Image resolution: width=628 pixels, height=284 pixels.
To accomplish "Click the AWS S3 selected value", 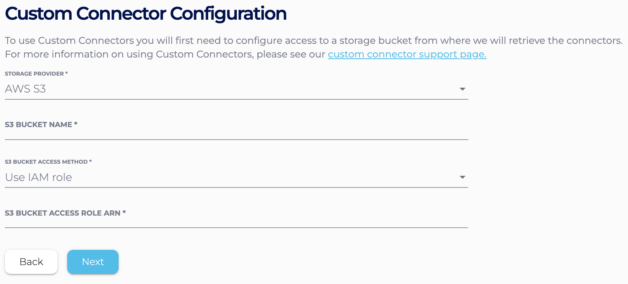I will coord(26,89).
